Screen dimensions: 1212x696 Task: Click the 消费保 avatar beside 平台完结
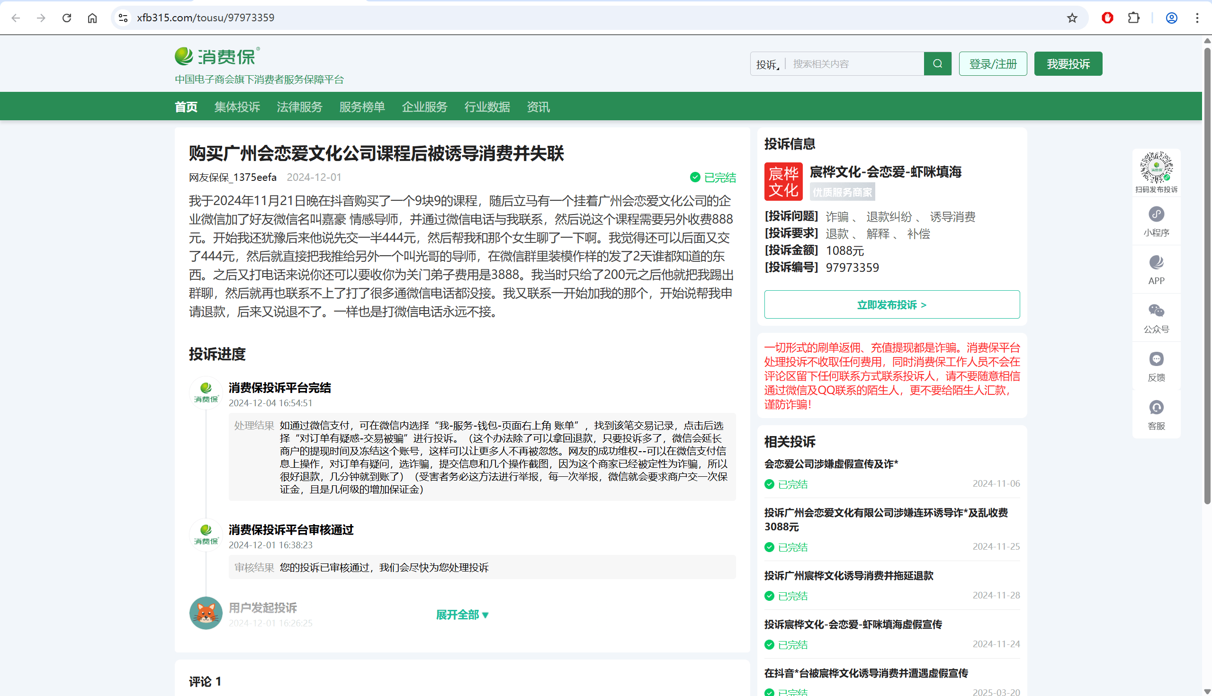pos(206,393)
